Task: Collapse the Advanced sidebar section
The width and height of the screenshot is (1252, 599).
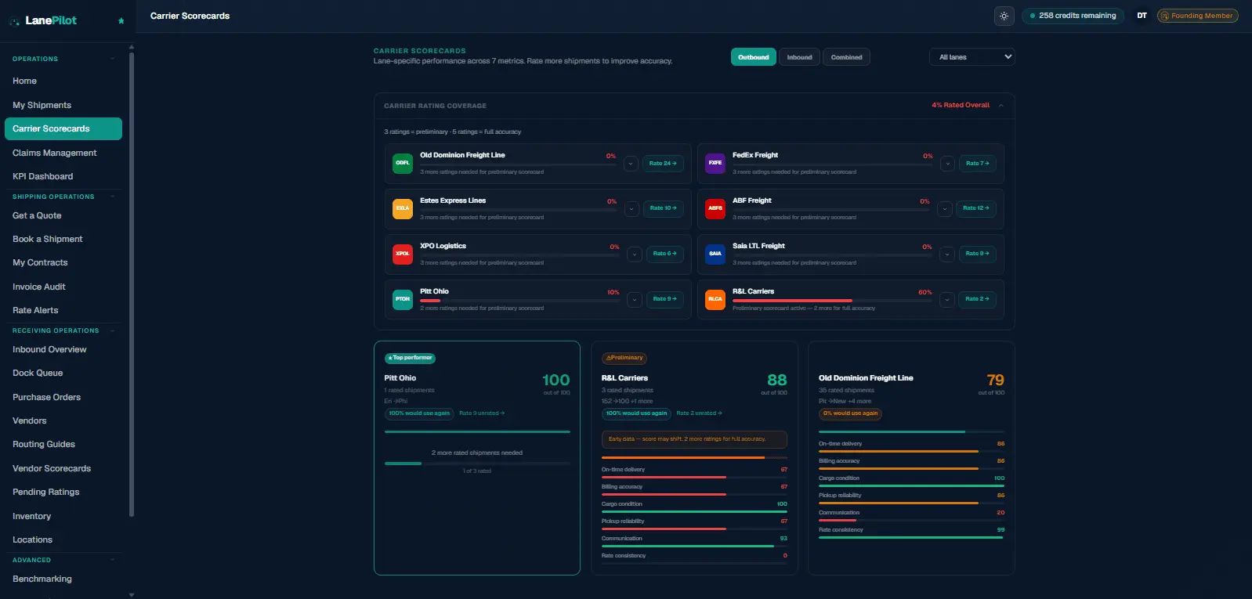Action: point(112,560)
